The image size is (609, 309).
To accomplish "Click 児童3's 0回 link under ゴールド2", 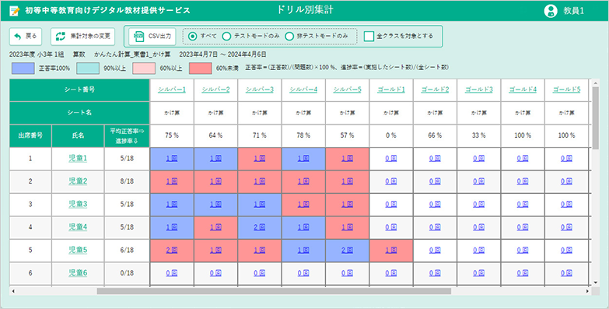I will [x=435, y=205].
